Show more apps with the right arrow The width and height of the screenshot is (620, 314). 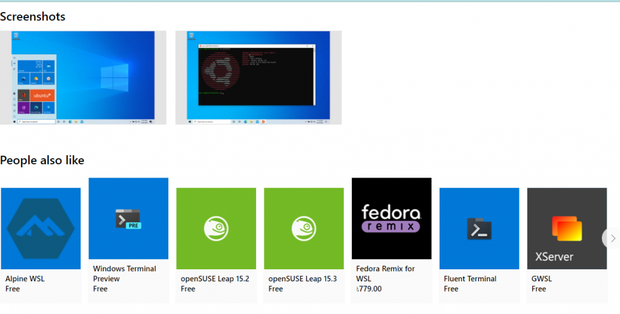point(613,239)
